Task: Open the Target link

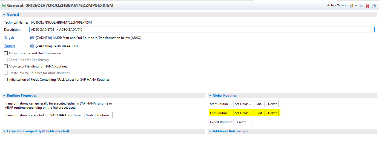Action: click(9, 38)
